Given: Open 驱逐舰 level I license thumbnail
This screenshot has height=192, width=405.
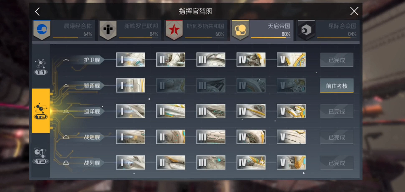Looking at the screenshot, I should [x=131, y=85].
